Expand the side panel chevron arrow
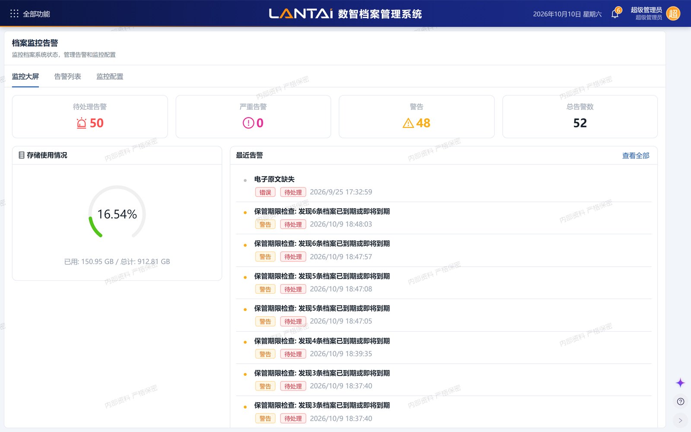 (680, 420)
